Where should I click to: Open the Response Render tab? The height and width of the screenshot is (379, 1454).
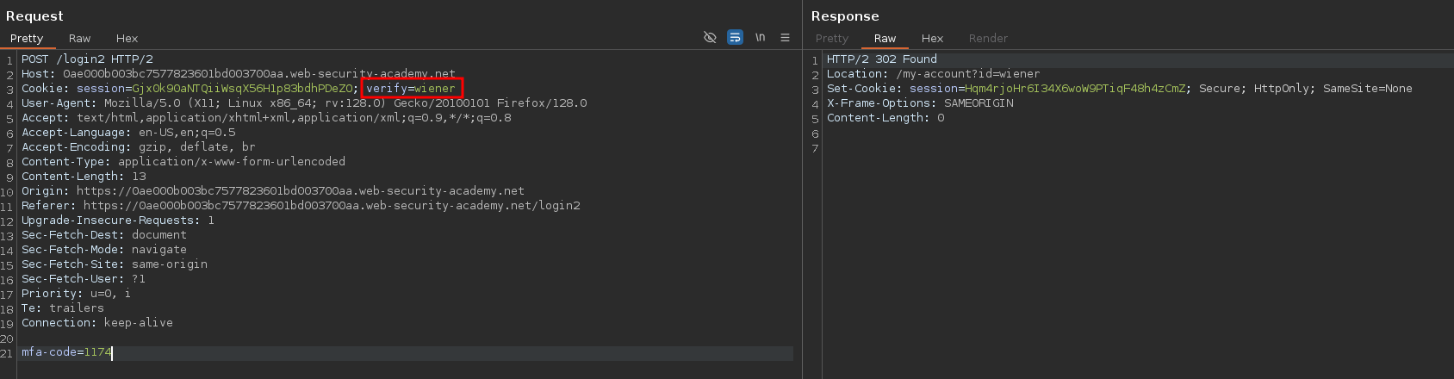987,38
